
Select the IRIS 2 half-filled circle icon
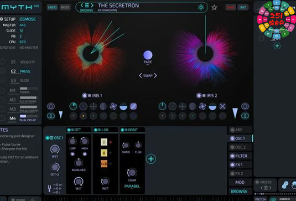point(212,106)
